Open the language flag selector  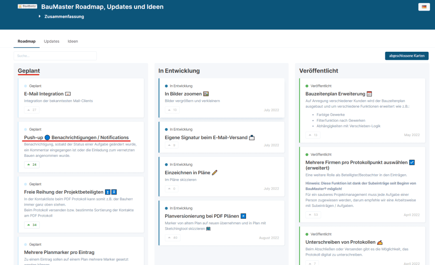pyautogui.click(x=424, y=7)
